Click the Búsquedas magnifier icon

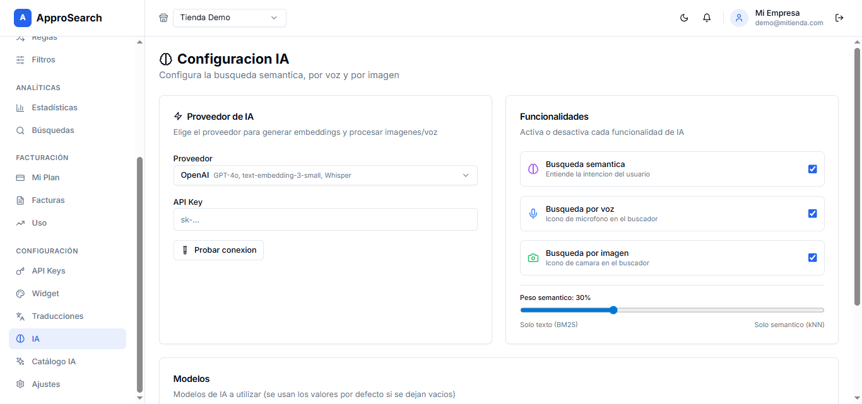coord(20,130)
